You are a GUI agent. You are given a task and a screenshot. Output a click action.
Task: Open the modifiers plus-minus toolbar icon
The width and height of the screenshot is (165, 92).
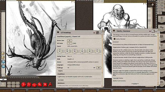[x=159, y=10]
